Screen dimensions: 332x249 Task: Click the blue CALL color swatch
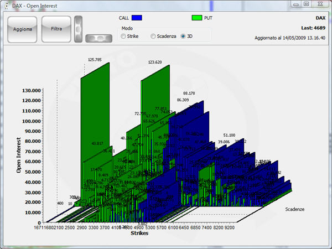click(x=137, y=18)
